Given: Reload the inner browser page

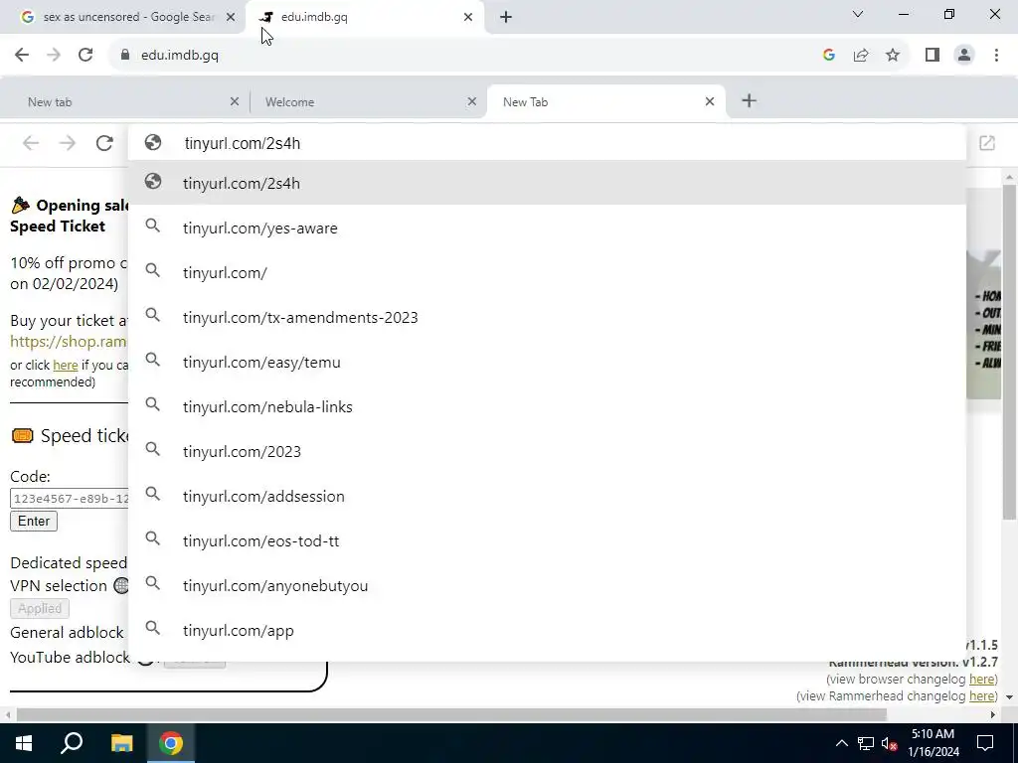Looking at the screenshot, I should click(104, 143).
